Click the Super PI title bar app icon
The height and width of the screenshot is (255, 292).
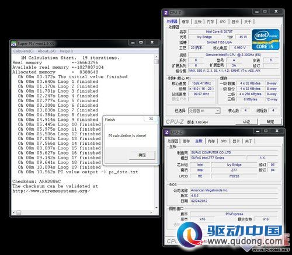pyautogui.click(x=14, y=44)
